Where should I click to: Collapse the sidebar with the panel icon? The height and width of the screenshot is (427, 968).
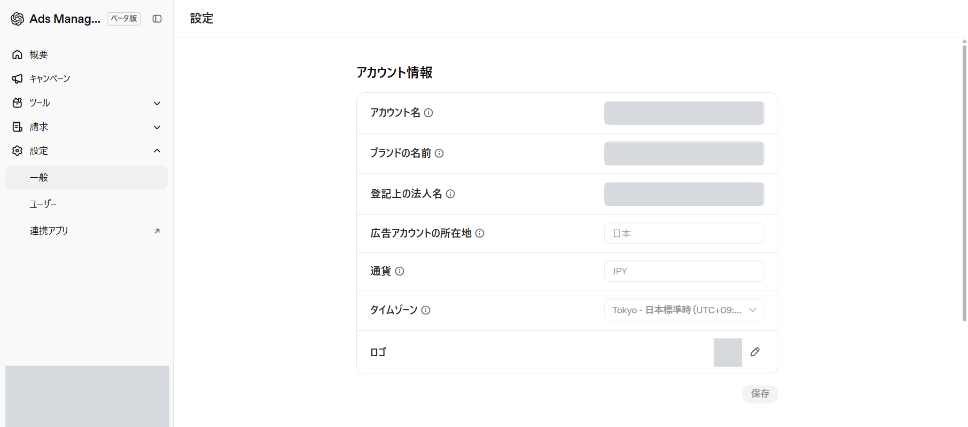[x=157, y=19]
